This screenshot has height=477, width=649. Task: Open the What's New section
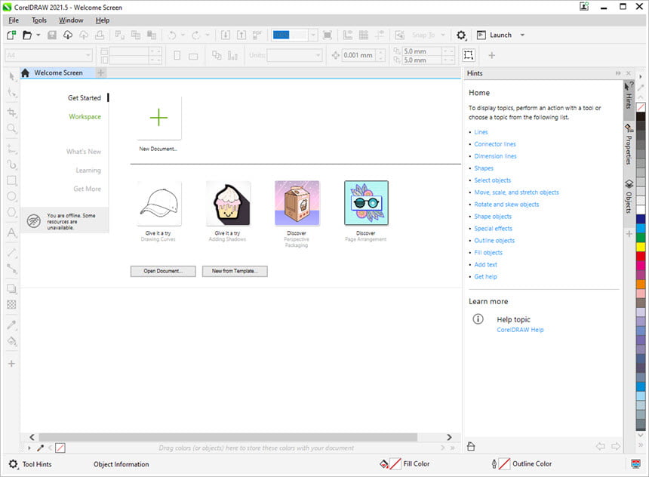(84, 152)
